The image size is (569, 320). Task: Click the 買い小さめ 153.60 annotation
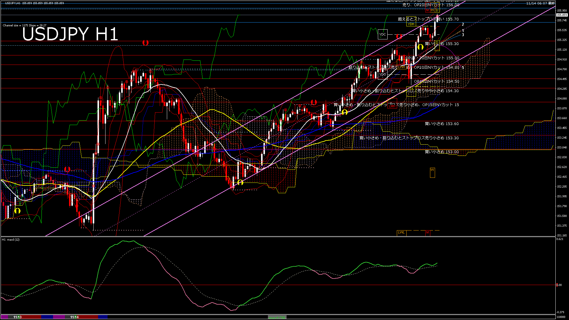442,124
